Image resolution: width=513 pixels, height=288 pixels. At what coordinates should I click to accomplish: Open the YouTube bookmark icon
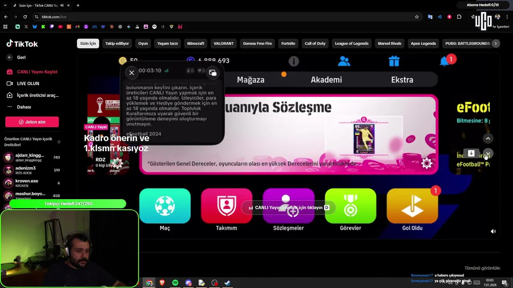point(60,27)
